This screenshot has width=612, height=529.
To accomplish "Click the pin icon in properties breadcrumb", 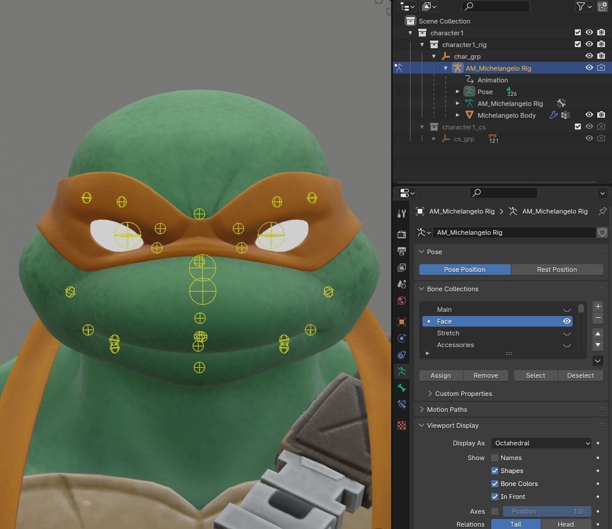I will 602,211.
